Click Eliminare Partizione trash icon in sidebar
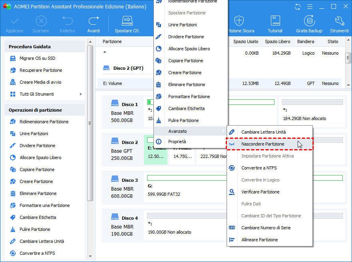Image resolution: width=352 pixels, height=262 pixels. point(13,193)
